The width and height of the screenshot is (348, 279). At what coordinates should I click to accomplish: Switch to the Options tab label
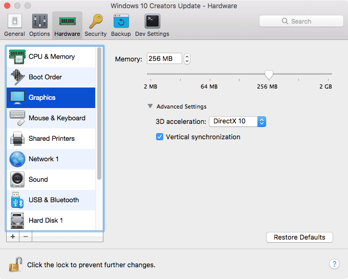tap(40, 34)
